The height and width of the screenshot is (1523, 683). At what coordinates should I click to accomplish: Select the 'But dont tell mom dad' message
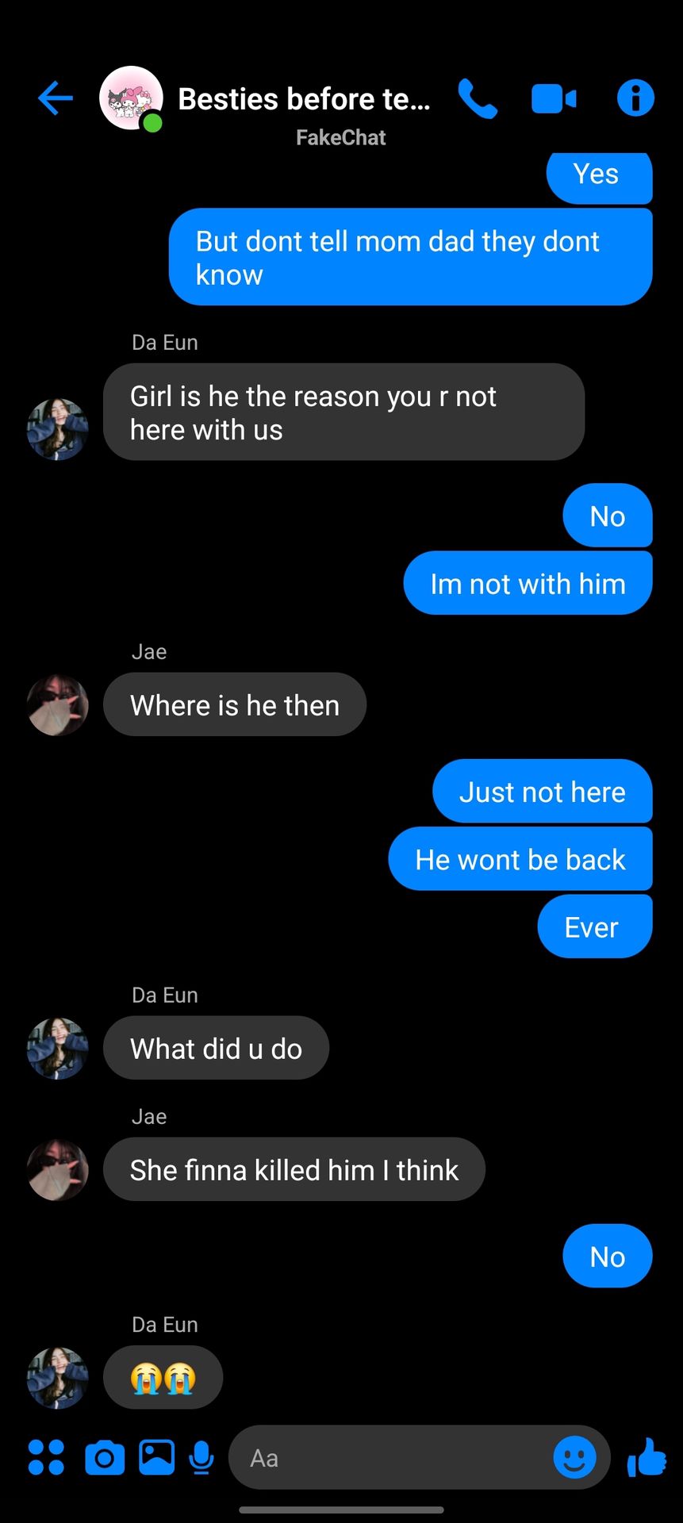point(410,257)
